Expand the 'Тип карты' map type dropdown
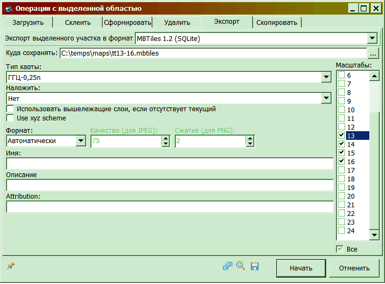385x284 pixels. coord(326,77)
